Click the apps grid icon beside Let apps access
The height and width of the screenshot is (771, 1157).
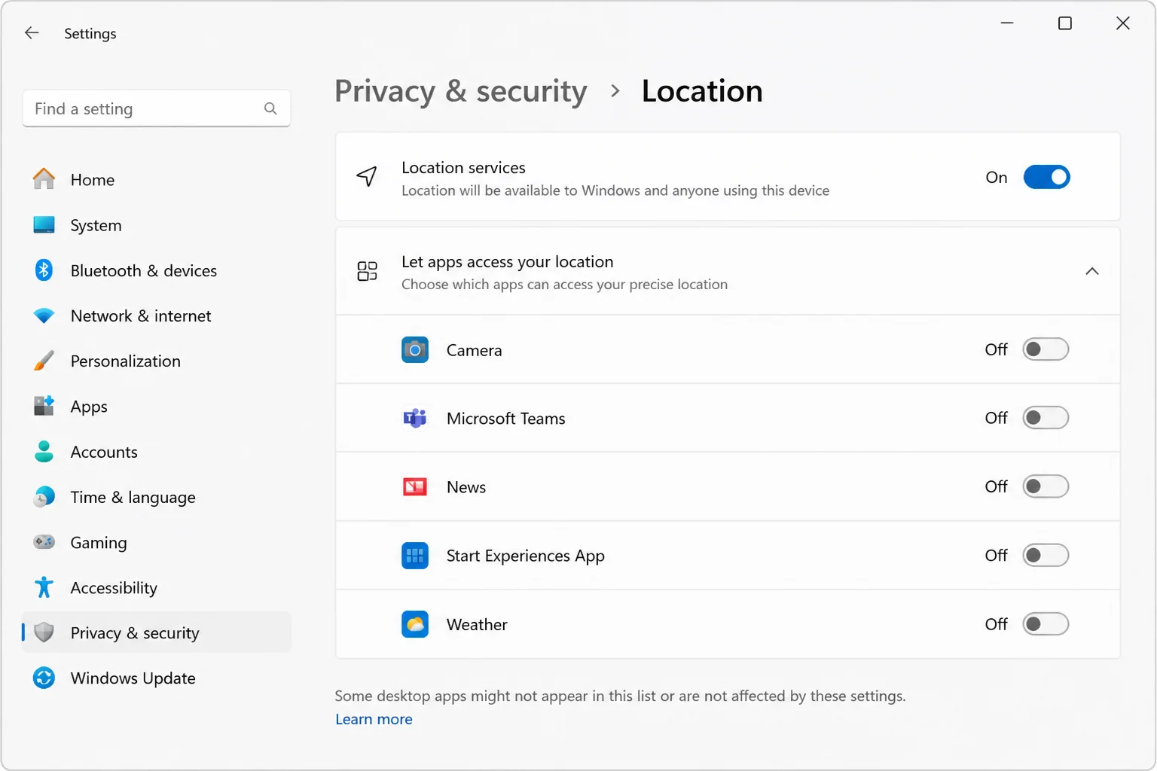[367, 271]
